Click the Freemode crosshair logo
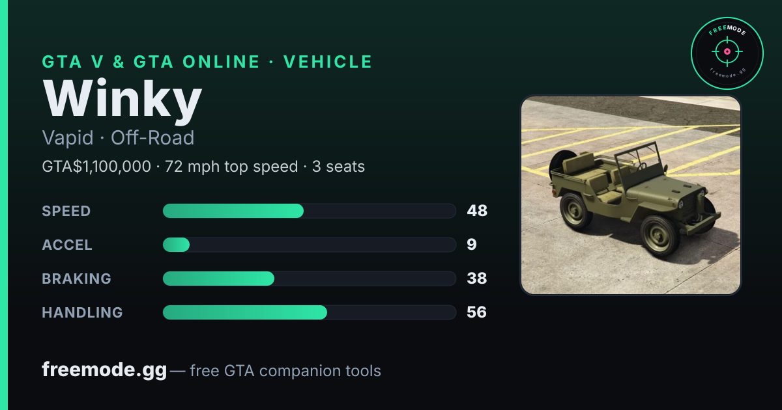Viewport: 782px width, 410px height. (x=727, y=53)
